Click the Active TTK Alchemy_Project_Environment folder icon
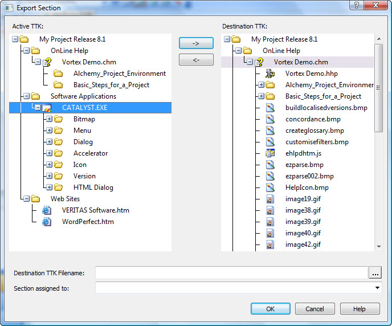392x326 pixels. [58, 74]
